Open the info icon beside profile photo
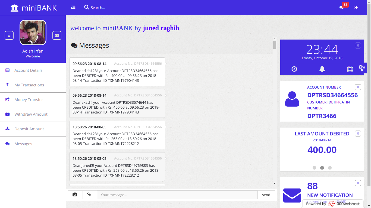This screenshot has height=208, width=371. (9, 35)
